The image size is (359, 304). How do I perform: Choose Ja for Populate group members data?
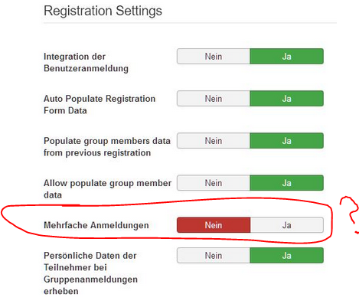tap(287, 141)
